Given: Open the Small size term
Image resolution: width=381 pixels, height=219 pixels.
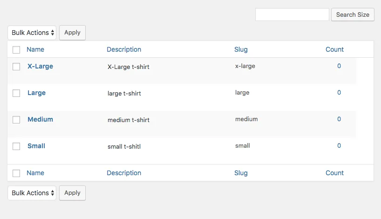Looking at the screenshot, I should pos(36,146).
